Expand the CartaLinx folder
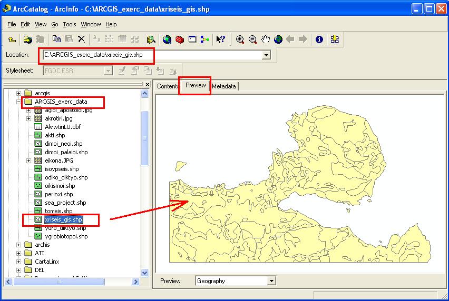Image resolution: width=449 pixels, height=301 pixels. tap(18, 262)
